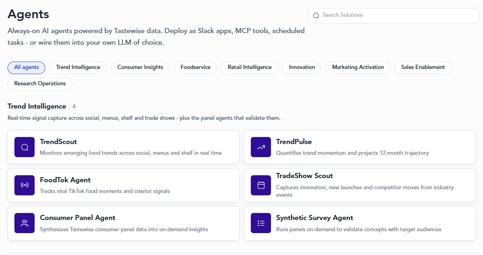Click 'Real-time signal capture' section subtitle

pos(144,118)
